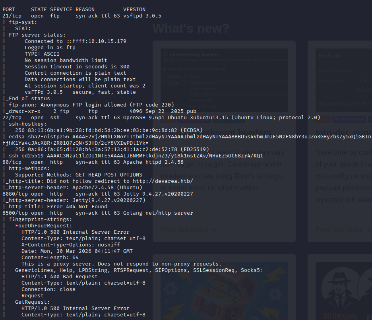Click the STAT: line

23,29
